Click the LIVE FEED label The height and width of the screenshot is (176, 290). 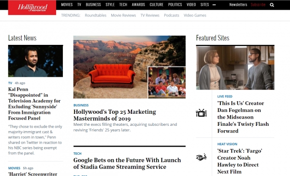[225, 96]
